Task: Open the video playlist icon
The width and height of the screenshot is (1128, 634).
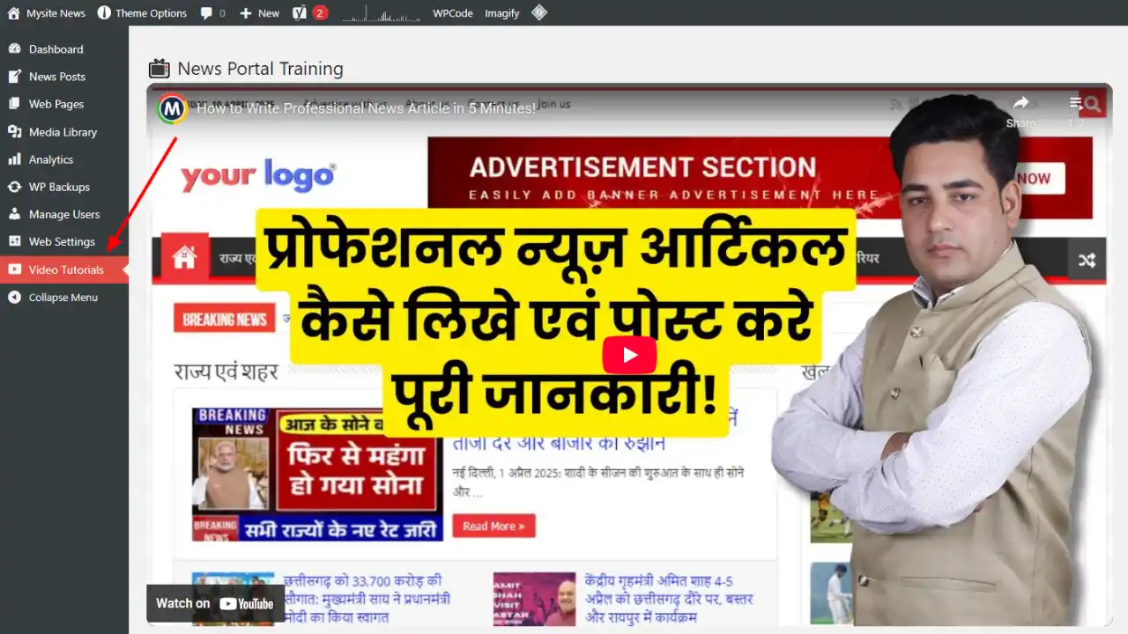Action: coord(1076,112)
